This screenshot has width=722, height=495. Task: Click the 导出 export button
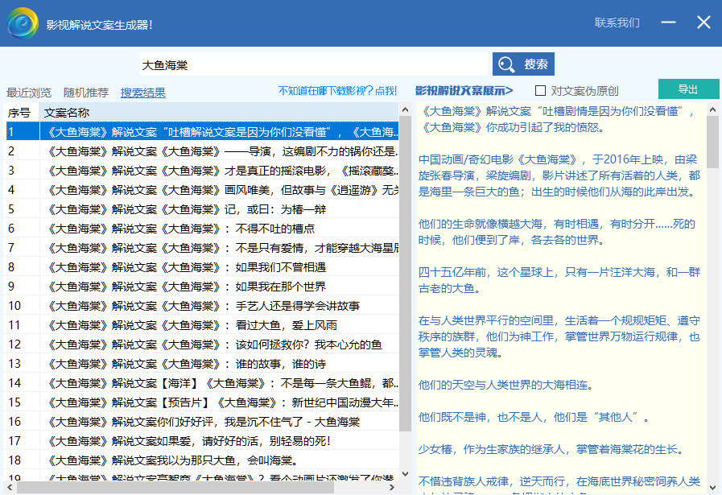pos(688,89)
